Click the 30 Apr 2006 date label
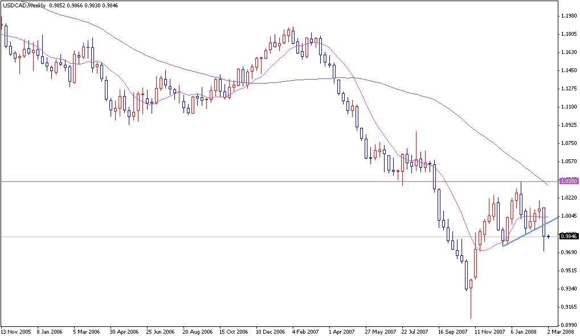580x336 pixels. pos(124,331)
